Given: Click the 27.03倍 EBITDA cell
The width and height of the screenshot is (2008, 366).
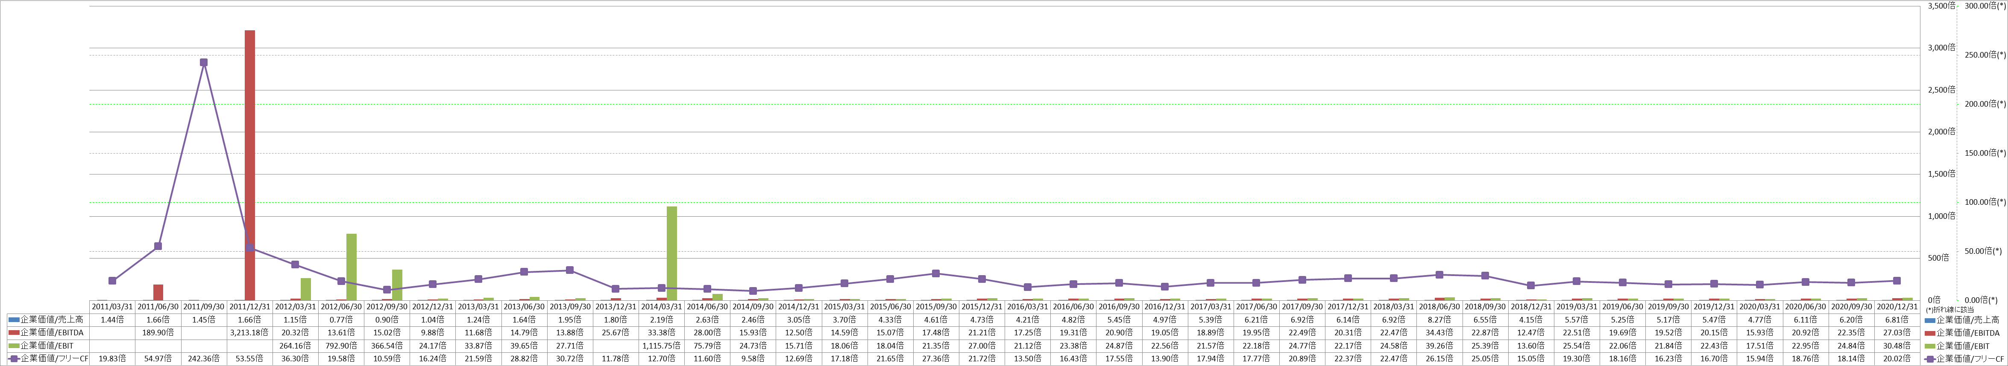Looking at the screenshot, I should [x=1897, y=333].
